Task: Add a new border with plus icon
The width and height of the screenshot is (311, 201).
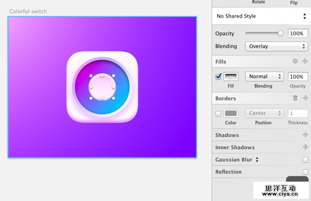Action: [305, 98]
